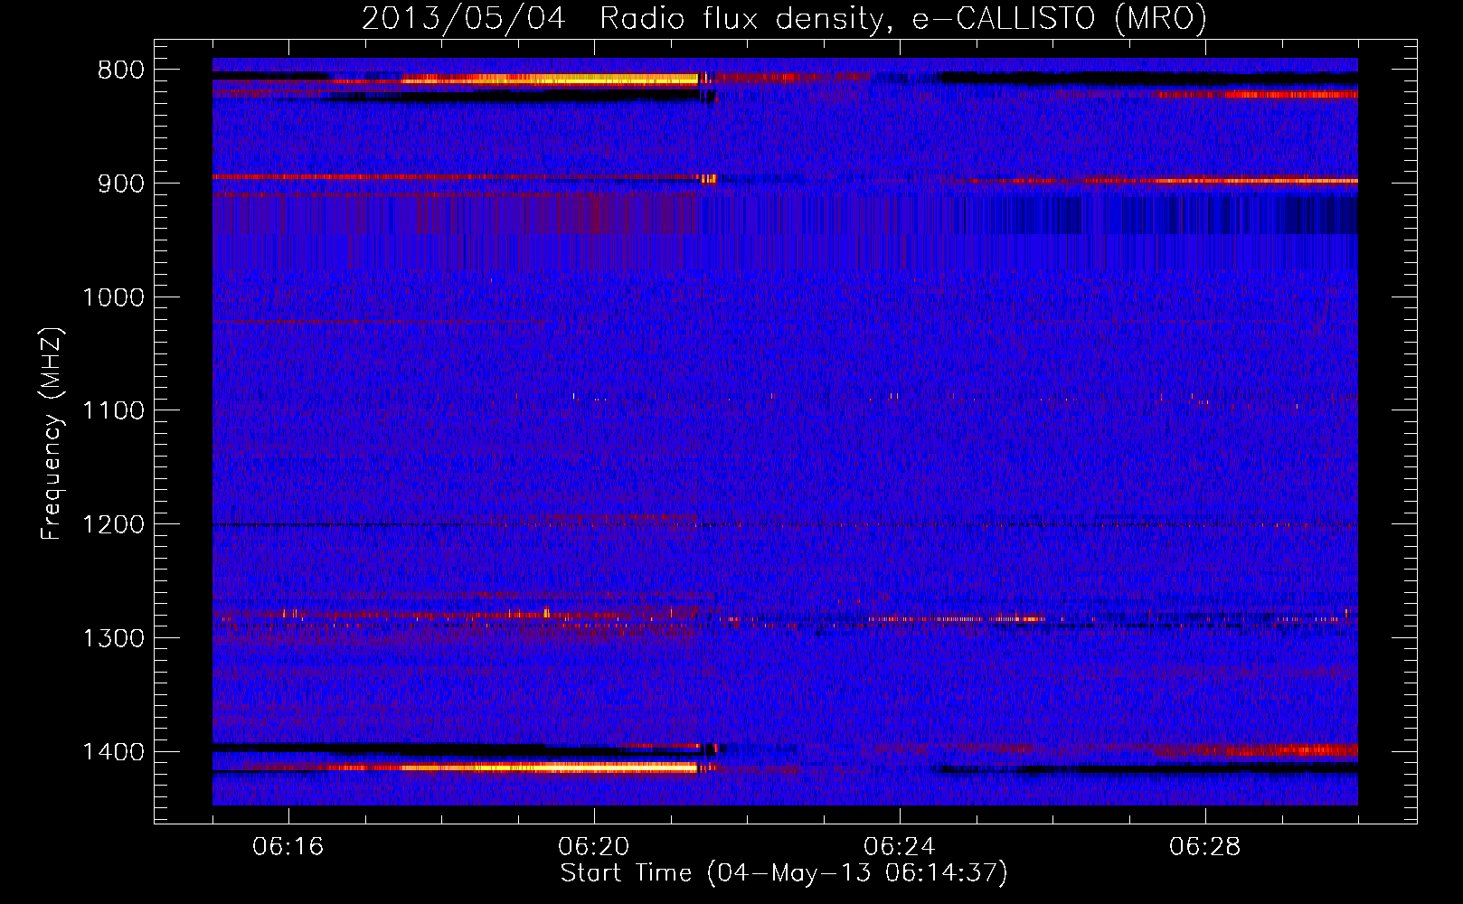Click the 1300 frequency tick label

tap(113, 638)
